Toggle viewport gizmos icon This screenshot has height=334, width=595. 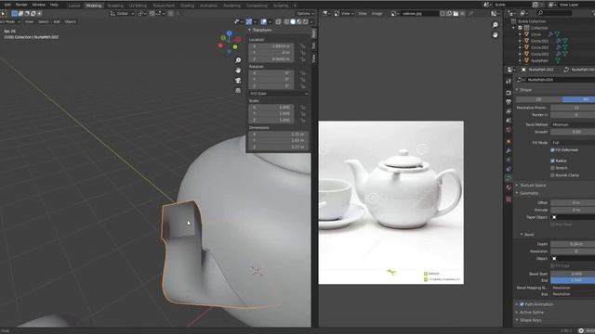coord(249,22)
